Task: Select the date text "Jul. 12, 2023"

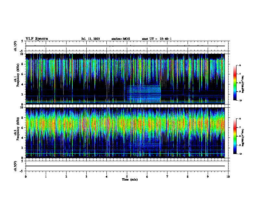Action: coord(91,39)
